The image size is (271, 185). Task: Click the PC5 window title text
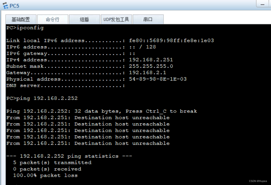14,6
